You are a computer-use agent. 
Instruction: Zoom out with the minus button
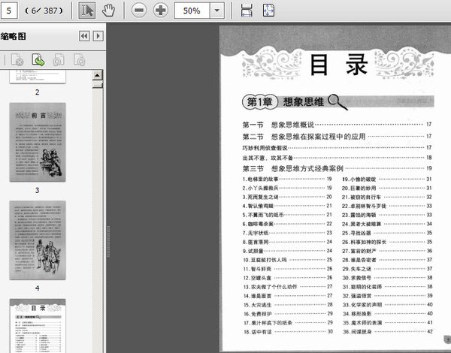[139, 11]
